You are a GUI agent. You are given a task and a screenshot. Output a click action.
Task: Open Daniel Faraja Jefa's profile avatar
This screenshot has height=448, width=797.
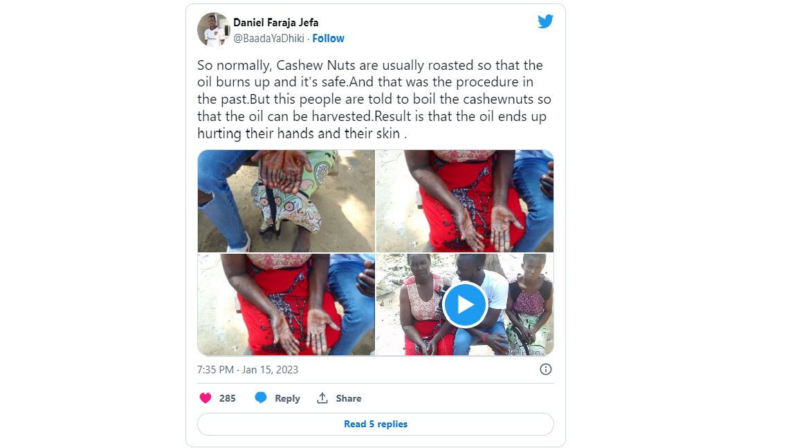coord(213,30)
